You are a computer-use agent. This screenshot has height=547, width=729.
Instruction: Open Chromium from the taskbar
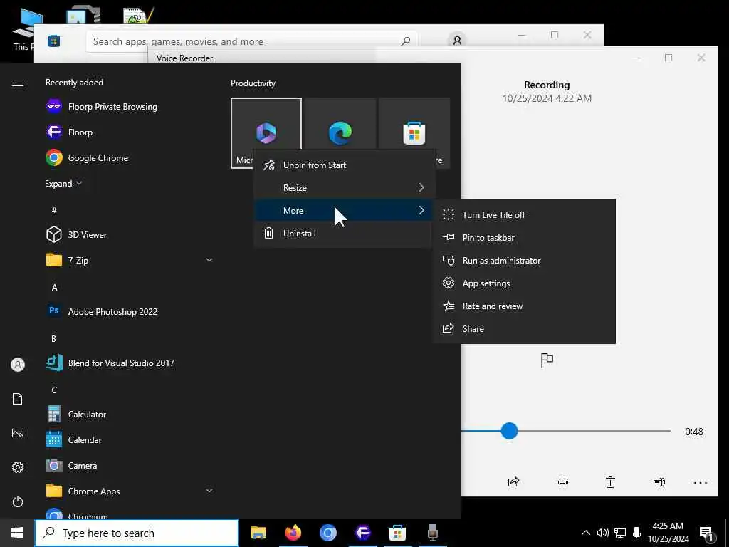tap(327, 533)
